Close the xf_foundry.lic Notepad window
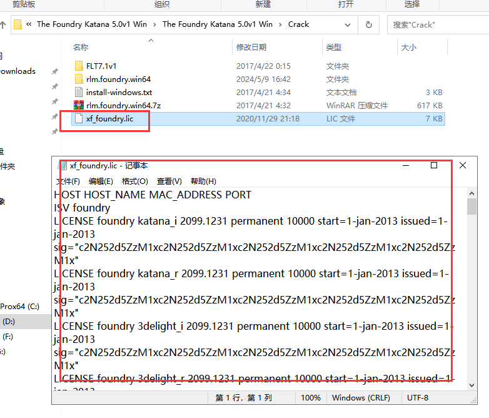Viewport: 489px width, 418px height. (463, 165)
